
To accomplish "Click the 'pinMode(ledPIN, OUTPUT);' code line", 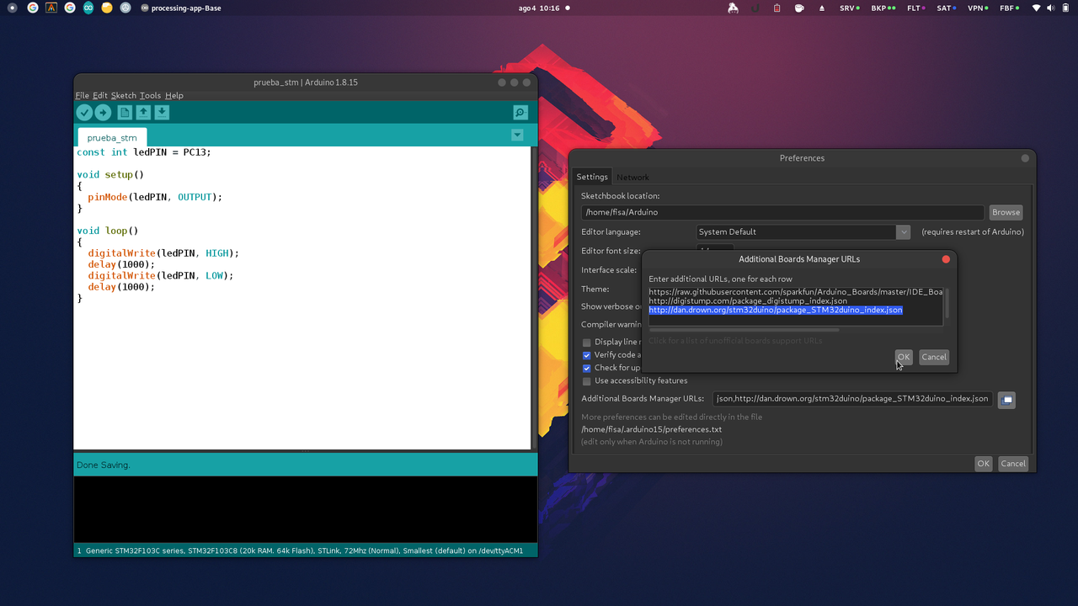I will click(155, 197).
